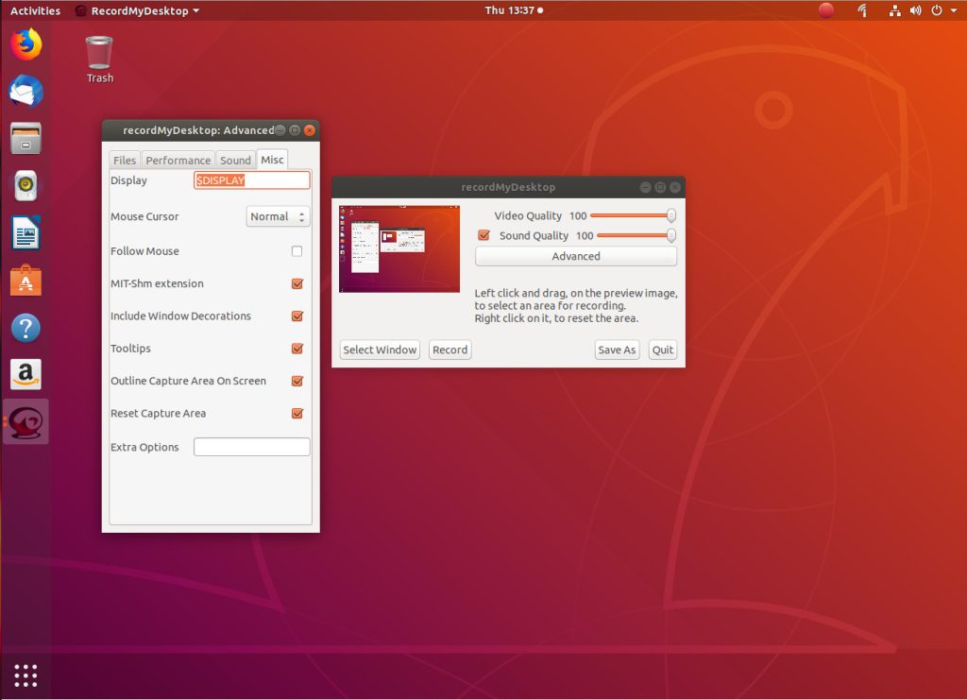Launch Thunderbird mail from the dock
The image size is (967, 700).
coord(26,91)
